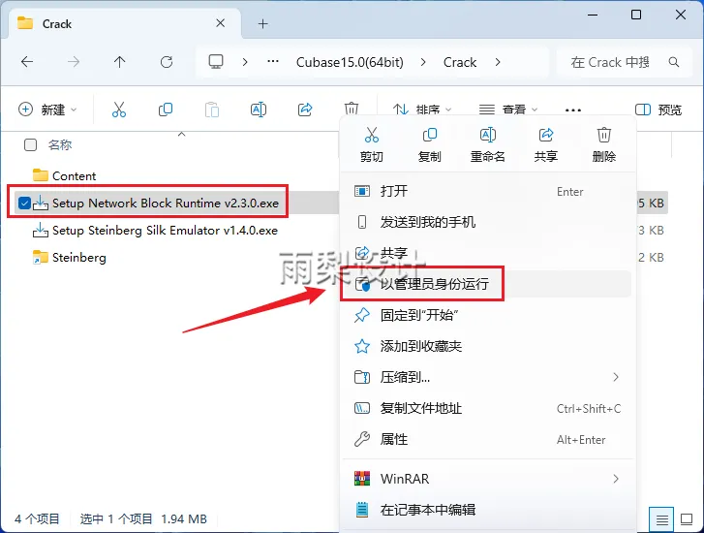Expand hidden path with breadcrumb ellipsis
The width and height of the screenshot is (704, 533).
(273, 62)
